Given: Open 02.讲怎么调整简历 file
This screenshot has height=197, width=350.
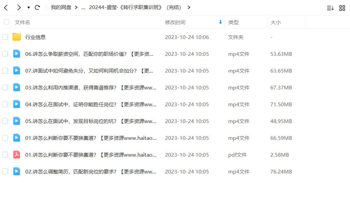Looking at the screenshot, I should point(91,172).
